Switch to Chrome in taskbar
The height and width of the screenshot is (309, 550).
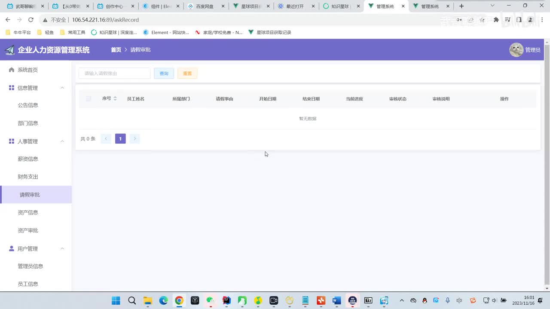(x=179, y=300)
